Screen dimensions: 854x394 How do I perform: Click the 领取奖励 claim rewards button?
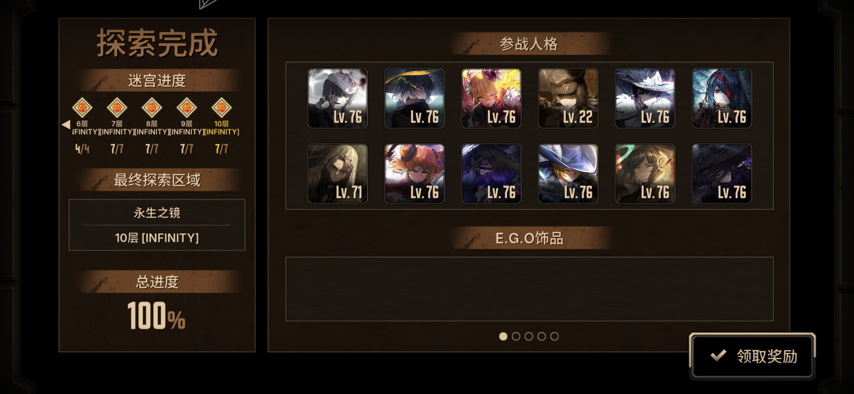(x=752, y=356)
